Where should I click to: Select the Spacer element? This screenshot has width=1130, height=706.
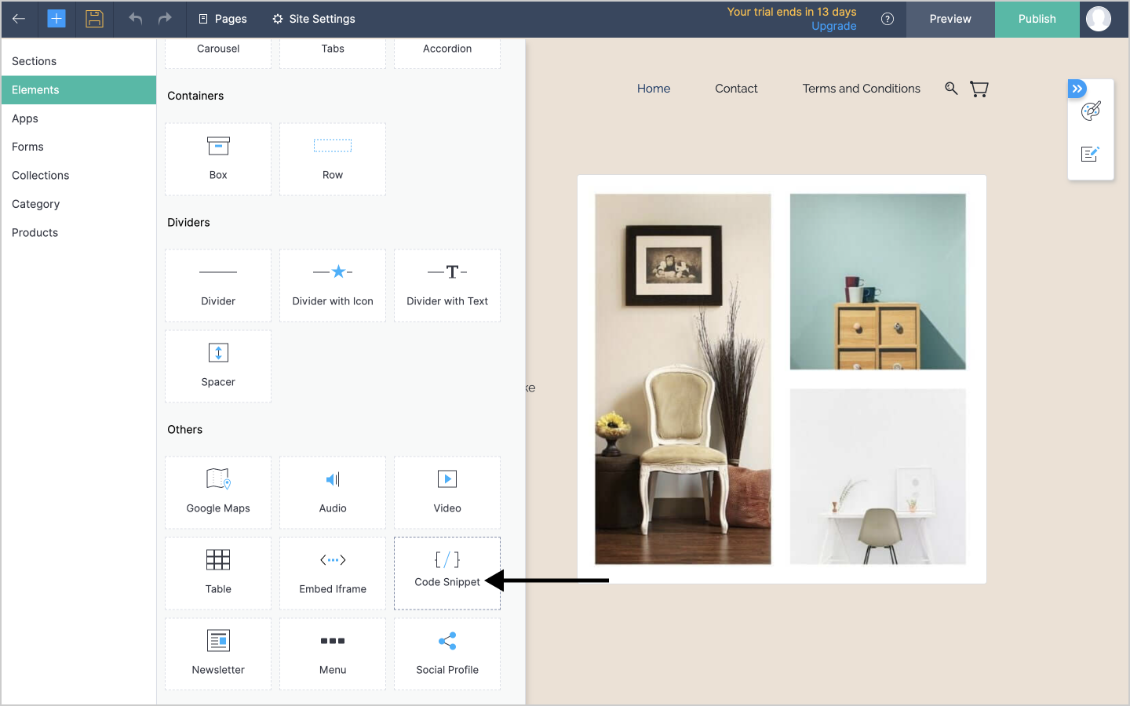pyautogui.click(x=218, y=366)
